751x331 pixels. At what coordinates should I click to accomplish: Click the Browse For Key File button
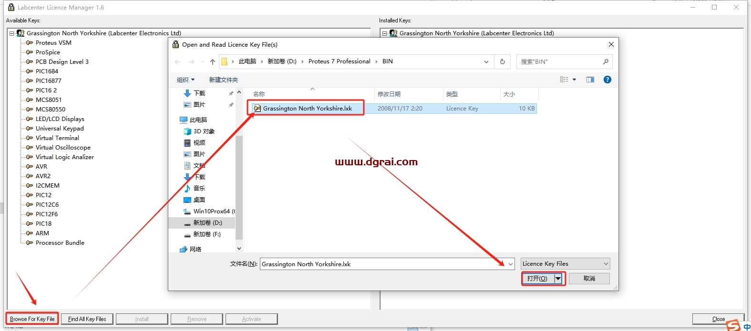tap(32, 319)
